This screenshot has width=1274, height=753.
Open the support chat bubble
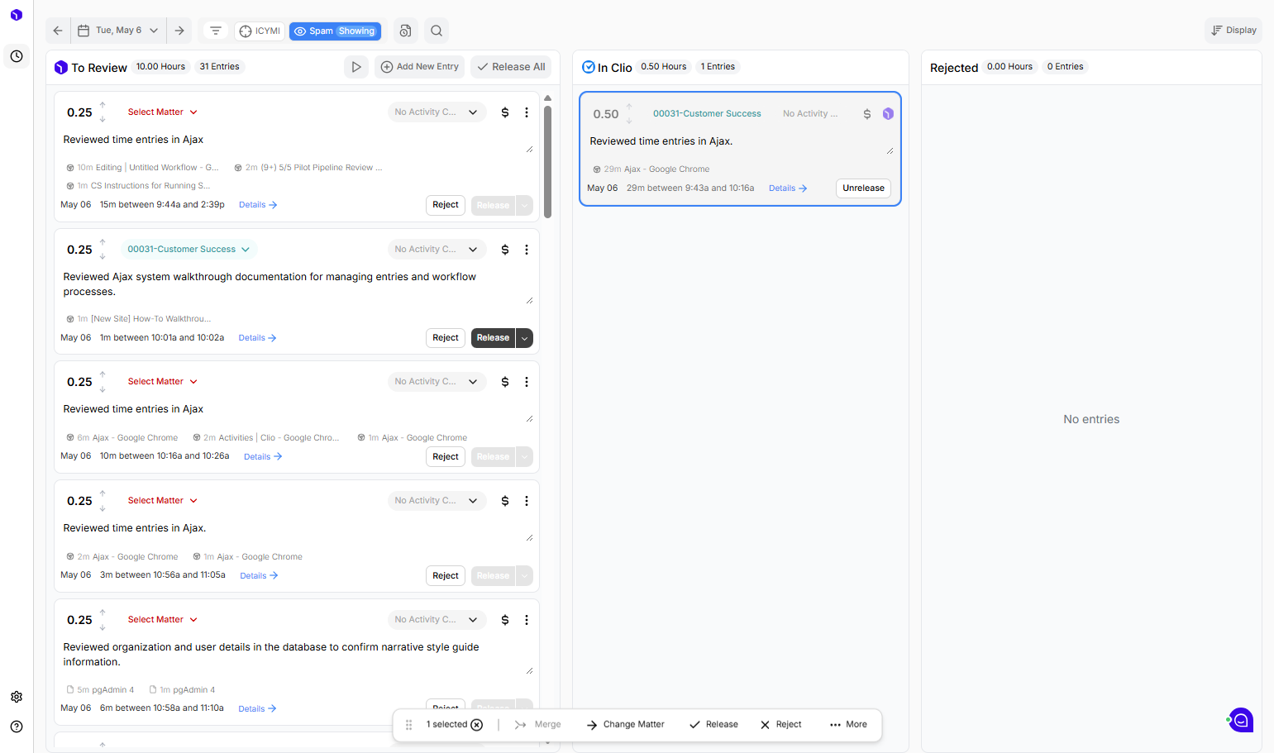click(1241, 720)
